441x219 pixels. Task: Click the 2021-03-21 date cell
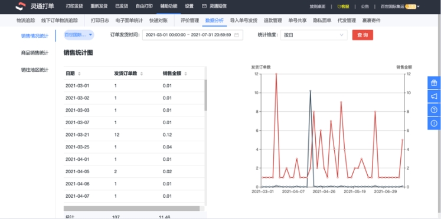(77, 135)
